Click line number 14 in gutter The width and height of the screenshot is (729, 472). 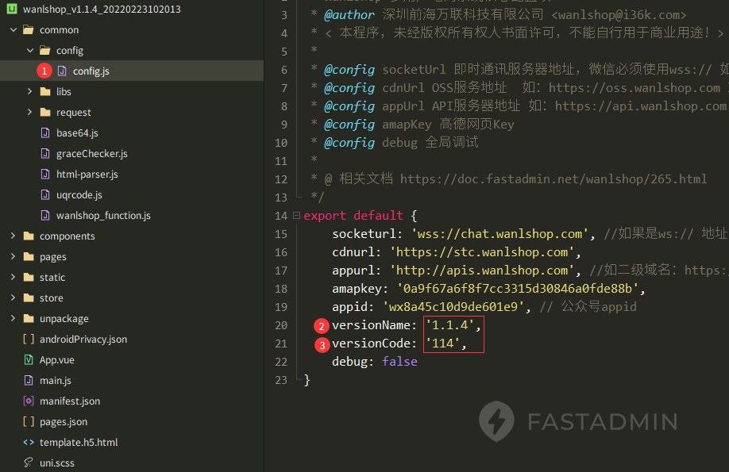coord(281,216)
